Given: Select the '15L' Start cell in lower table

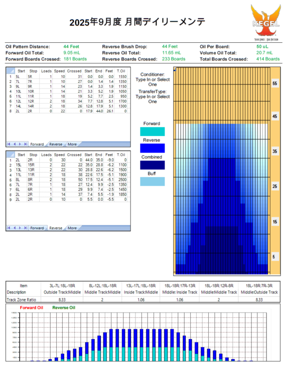Looking at the screenshot, I should point(21,165).
